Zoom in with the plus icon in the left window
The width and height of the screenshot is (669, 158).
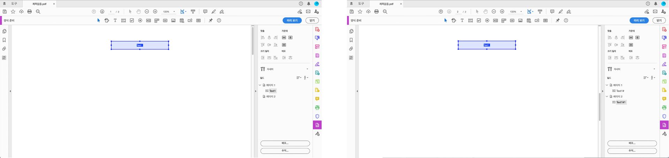pos(155,11)
